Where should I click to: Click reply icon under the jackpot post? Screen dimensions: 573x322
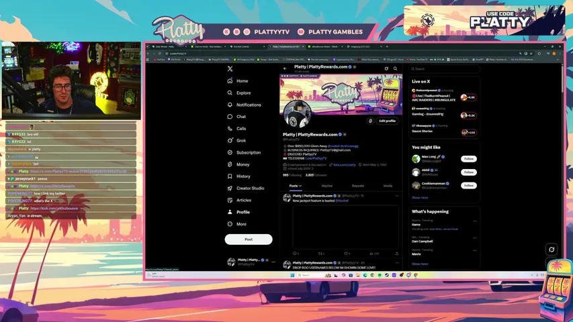click(296, 254)
